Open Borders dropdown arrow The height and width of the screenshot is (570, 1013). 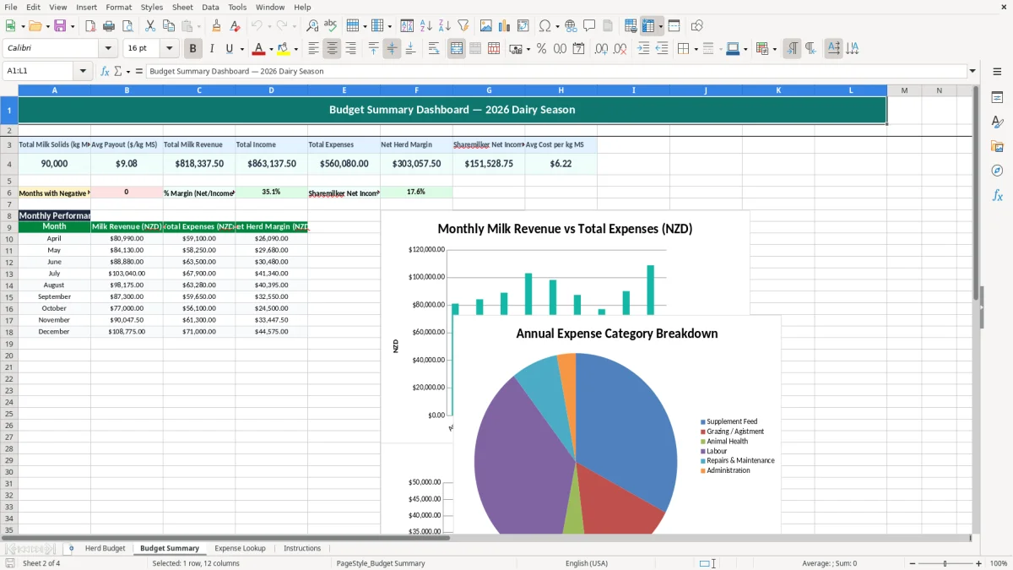click(695, 49)
